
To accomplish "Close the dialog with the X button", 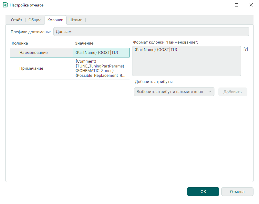I will pos(251,5).
